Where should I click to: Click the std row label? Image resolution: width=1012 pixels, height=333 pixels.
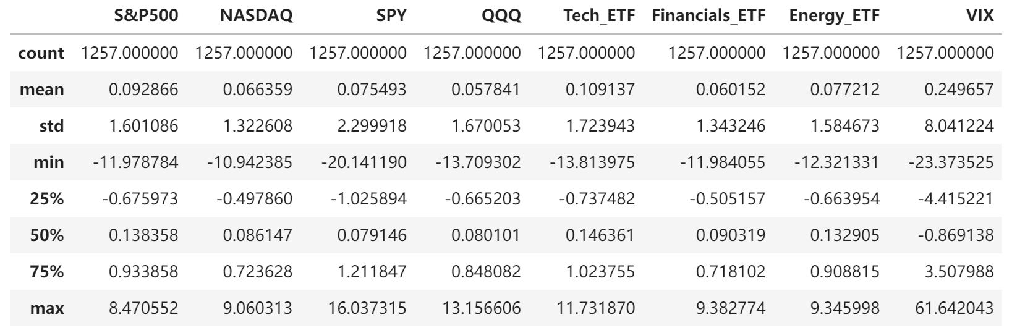point(51,126)
